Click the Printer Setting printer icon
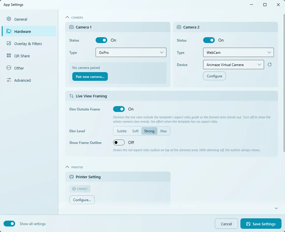Image resolution: width=285 pixels, height=232 pixels. pyautogui.click(x=71, y=177)
